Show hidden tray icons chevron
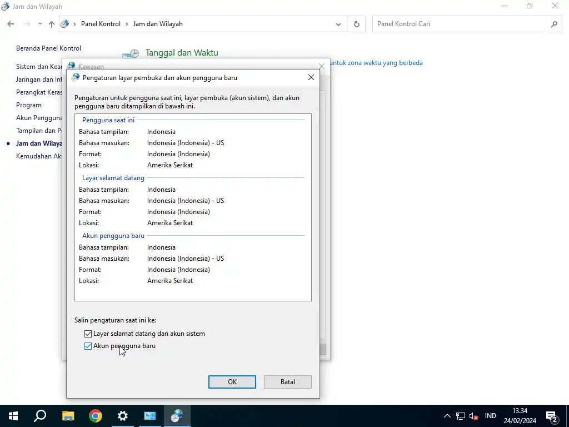Image resolution: width=569 pixels, height=427 pixels. (447, 416)
